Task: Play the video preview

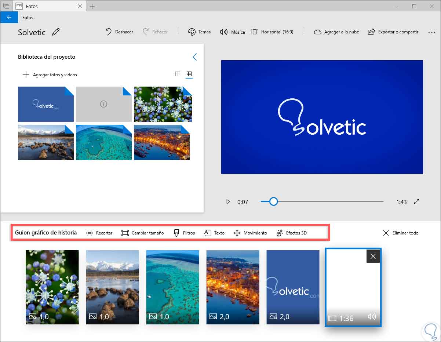Action: coord(228,201)
